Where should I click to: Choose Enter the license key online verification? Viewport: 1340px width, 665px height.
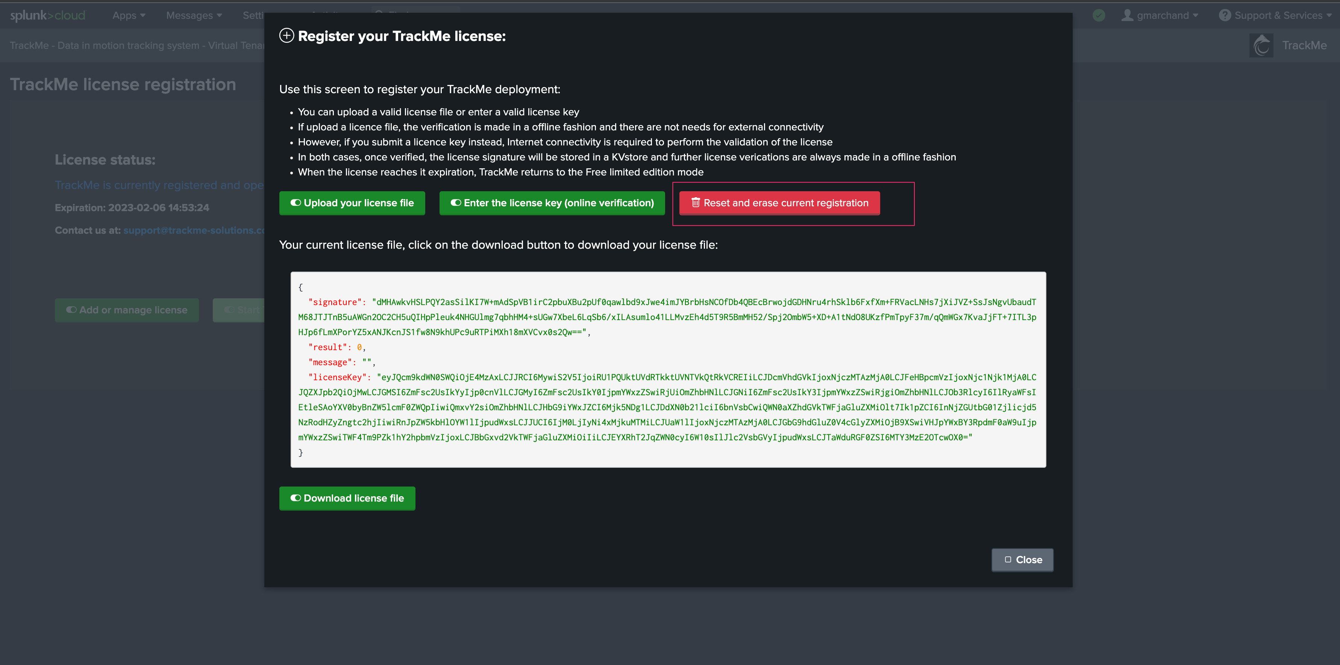tap(552, 203)
